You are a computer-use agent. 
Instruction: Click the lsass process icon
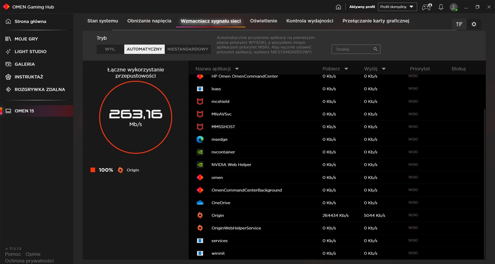click(200, 89)
